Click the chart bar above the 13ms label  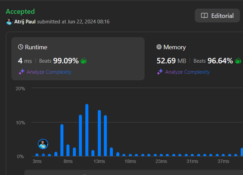point(99,133)
